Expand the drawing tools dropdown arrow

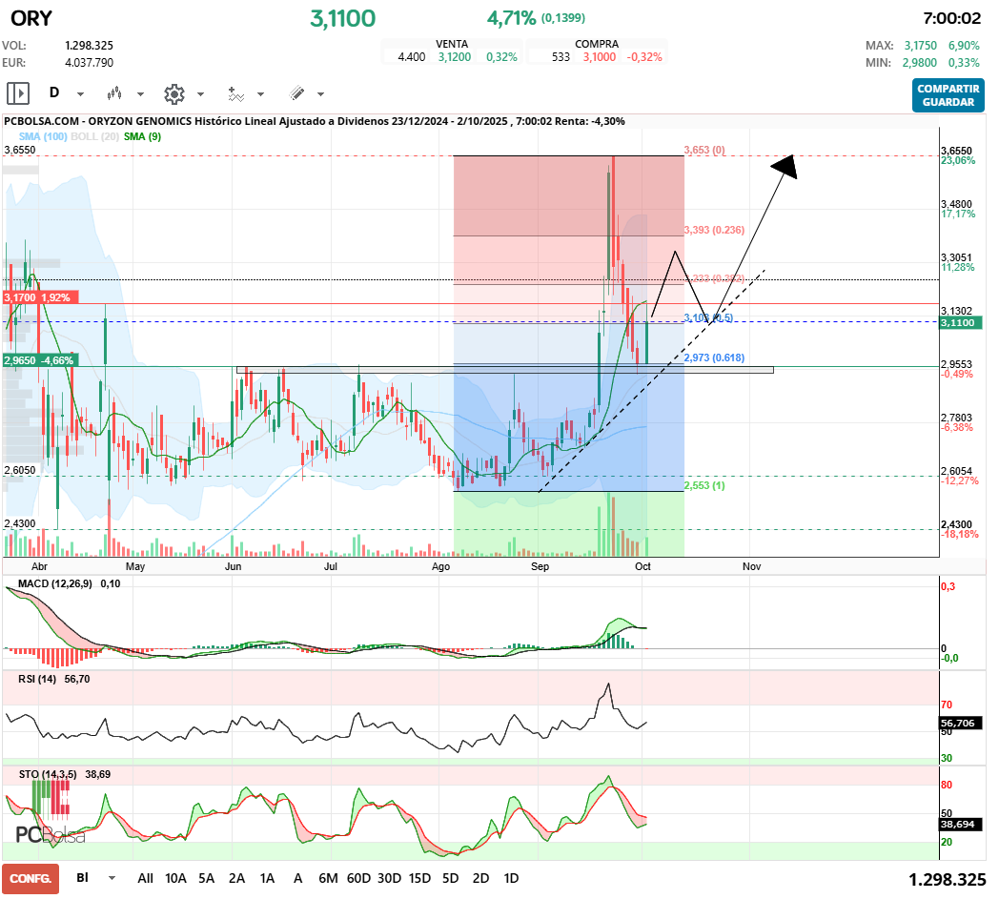320,94
